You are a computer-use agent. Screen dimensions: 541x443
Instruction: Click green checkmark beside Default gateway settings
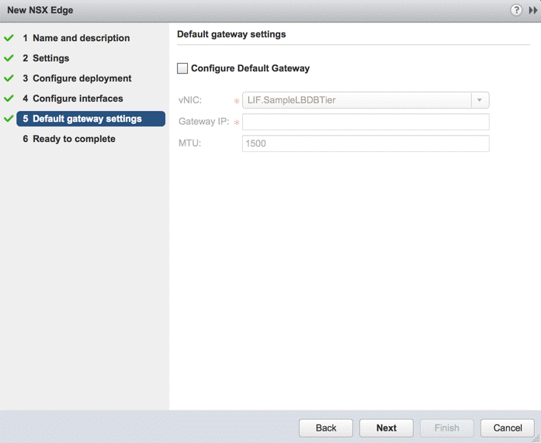point(9,119)
